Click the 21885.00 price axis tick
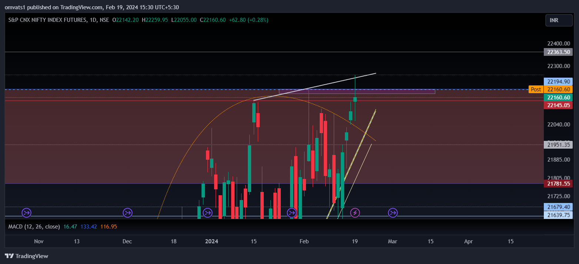 (558, 159)
